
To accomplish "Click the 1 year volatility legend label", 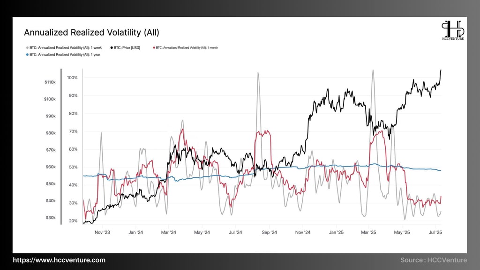I will pos(65,55).
